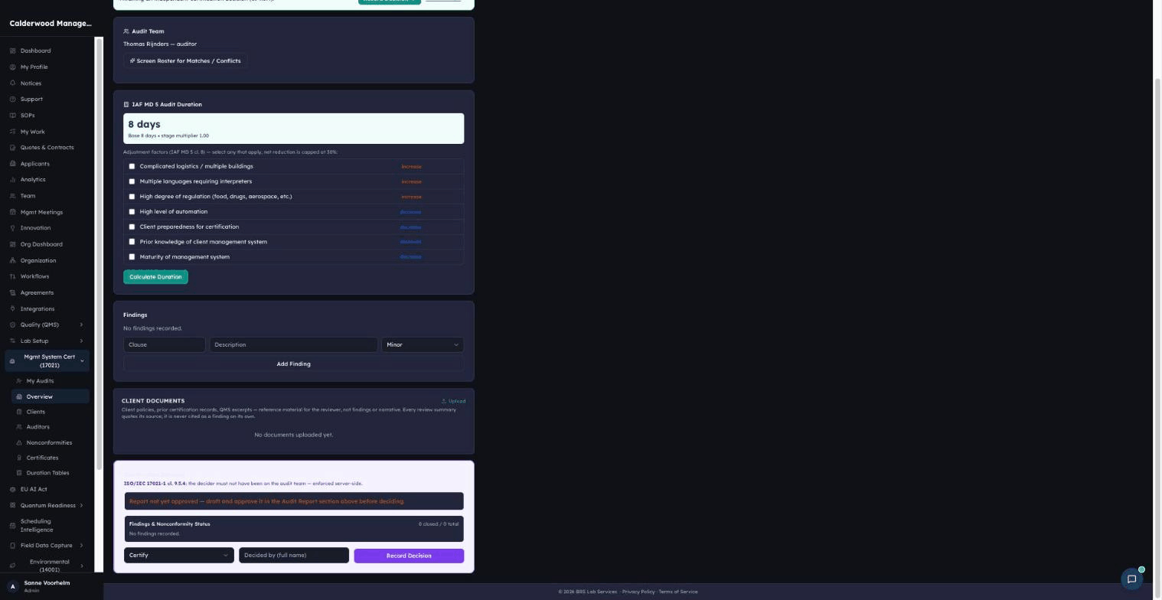Toggle High level of automation checkbox
1162x600 pixels.
(x=132, y=211)
